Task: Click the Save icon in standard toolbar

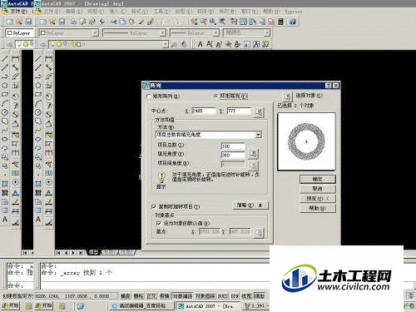Action: coord(62,22)
